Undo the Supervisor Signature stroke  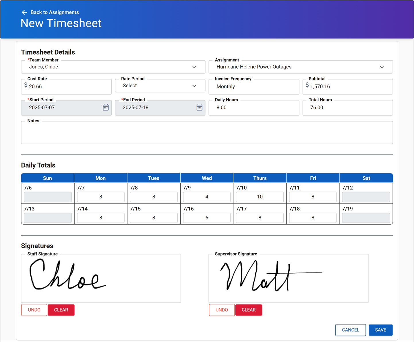click(x=221, y=310)
